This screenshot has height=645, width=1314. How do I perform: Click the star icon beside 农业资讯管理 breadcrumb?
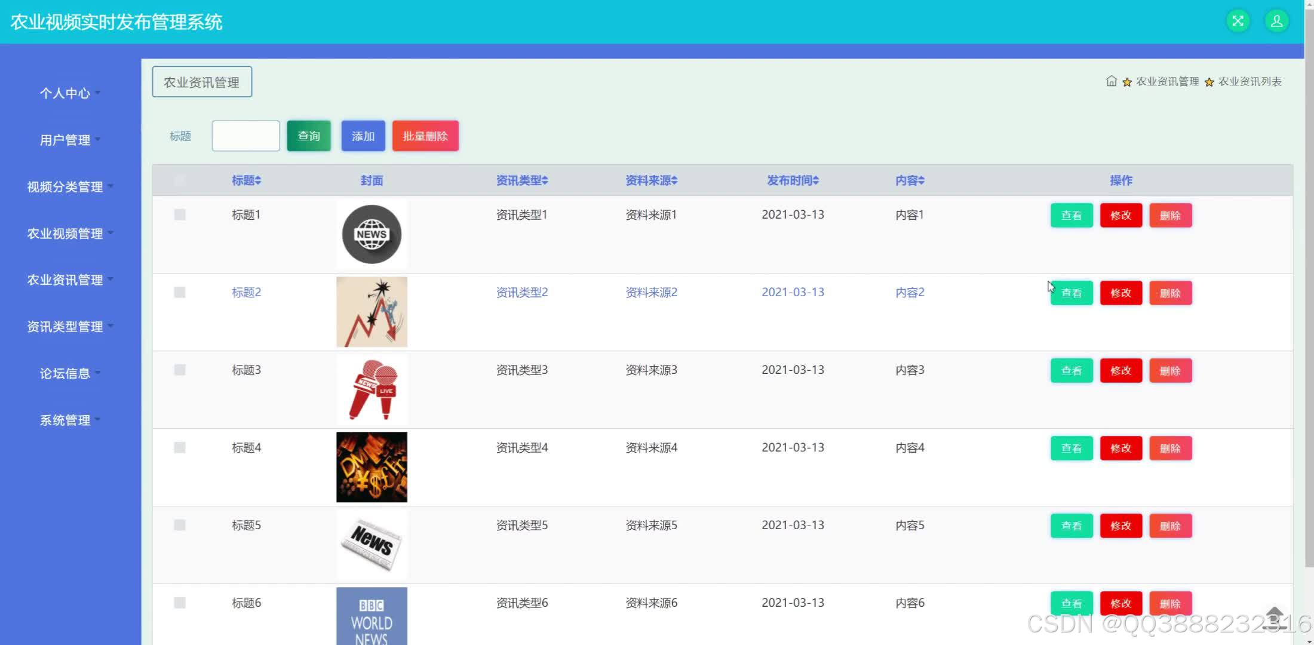1126,81
